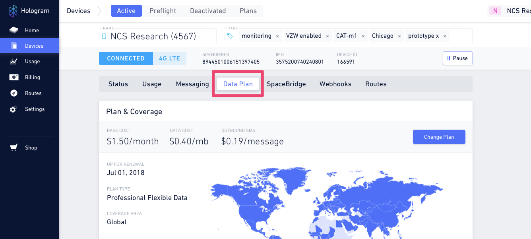Select the SIM number 8944501006151397405
Screen dimensions: 531x239
click(x=231, y=62)
